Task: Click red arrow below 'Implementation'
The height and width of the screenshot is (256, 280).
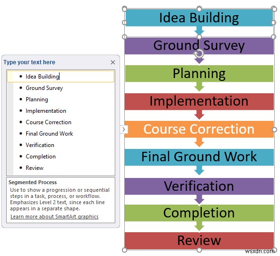Action: pos(199,115)
